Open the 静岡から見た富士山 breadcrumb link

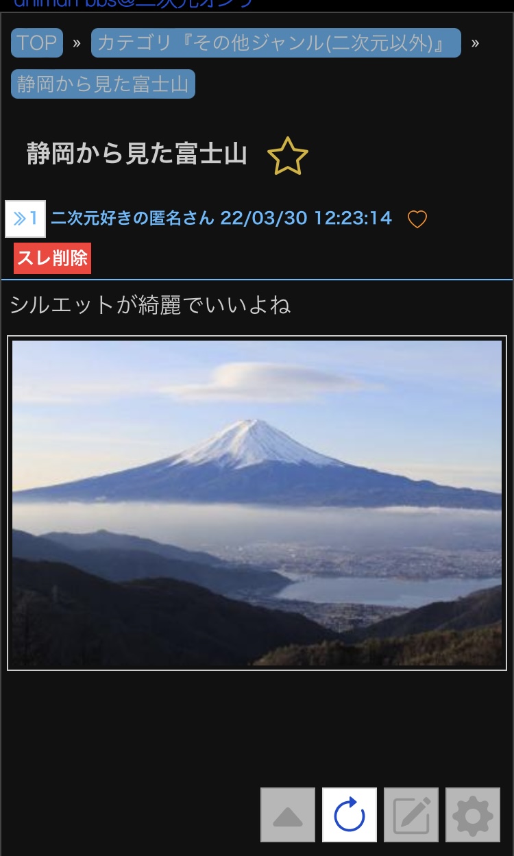pyautogui.click(x=103, y=84)
